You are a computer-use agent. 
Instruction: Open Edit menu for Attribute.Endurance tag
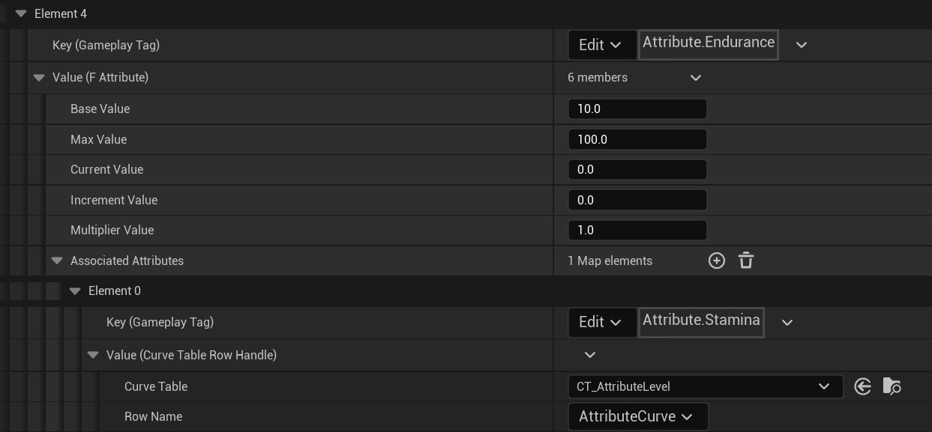tap(602, 45)
